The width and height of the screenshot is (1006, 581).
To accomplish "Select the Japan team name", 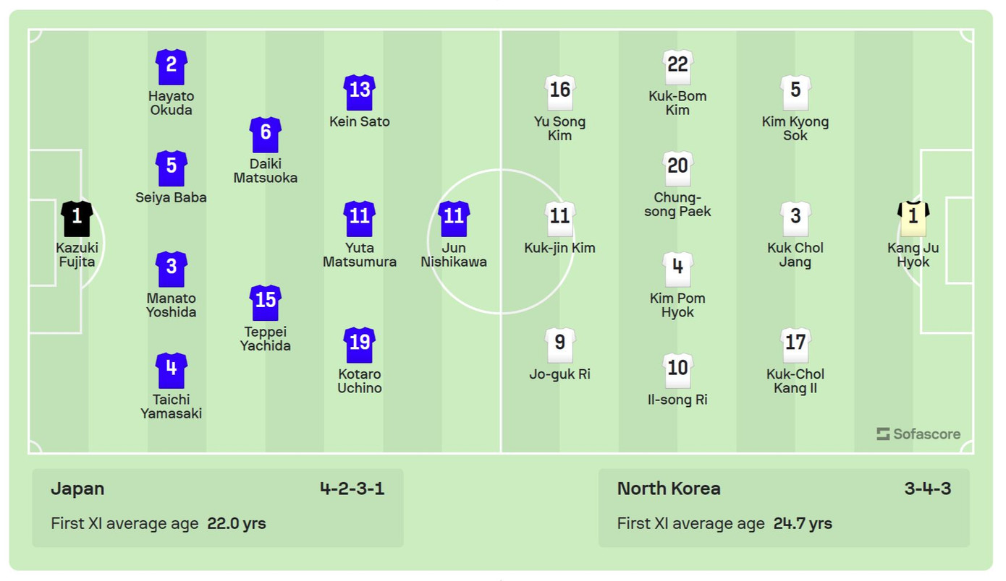I will coord(77,489).
